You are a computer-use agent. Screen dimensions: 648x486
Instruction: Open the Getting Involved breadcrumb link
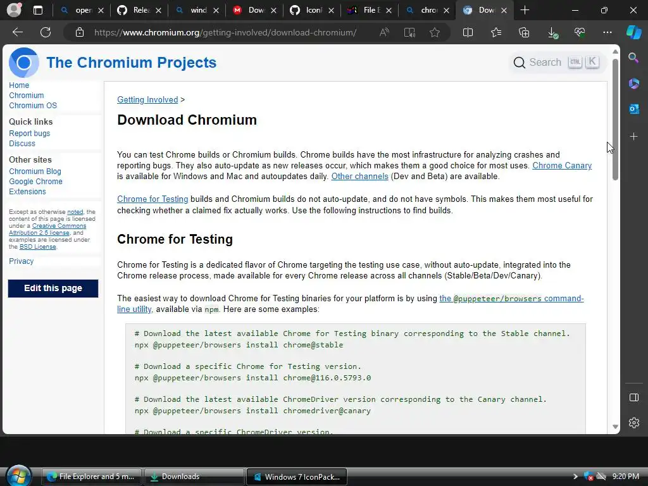tap(147, 99)
